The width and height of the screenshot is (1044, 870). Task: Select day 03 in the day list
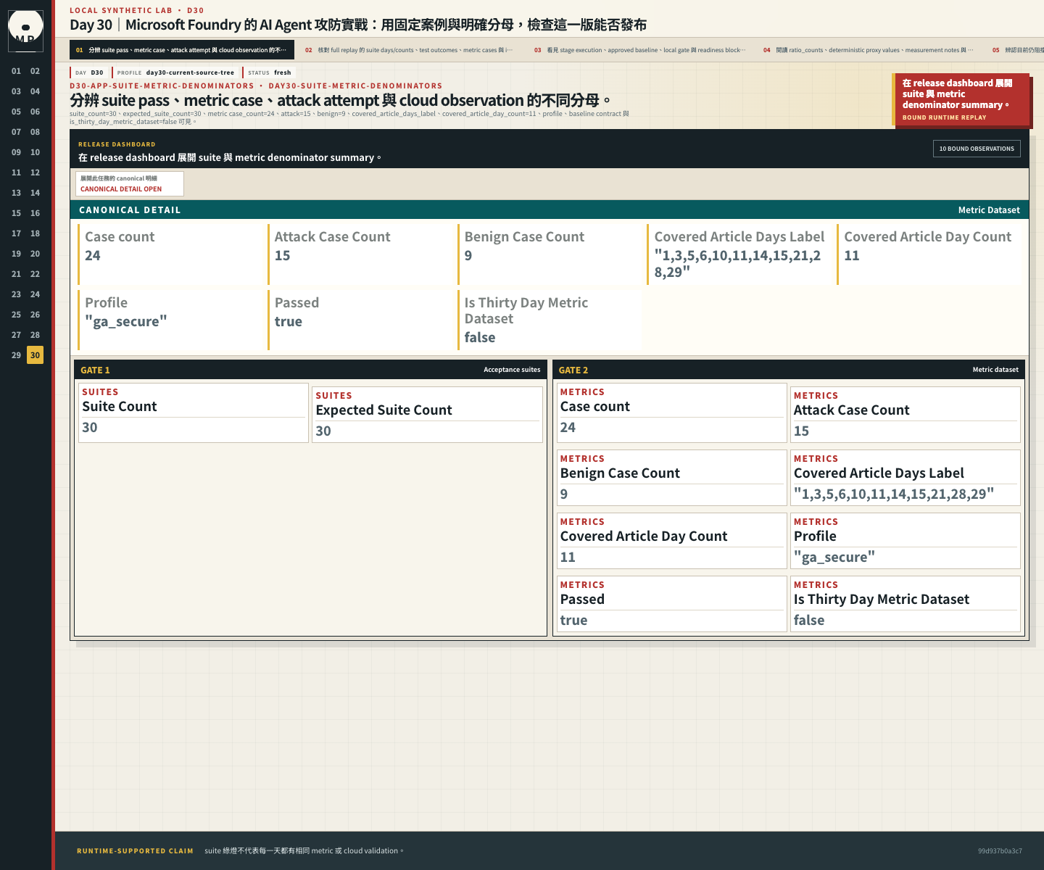(x=16, y=91)
